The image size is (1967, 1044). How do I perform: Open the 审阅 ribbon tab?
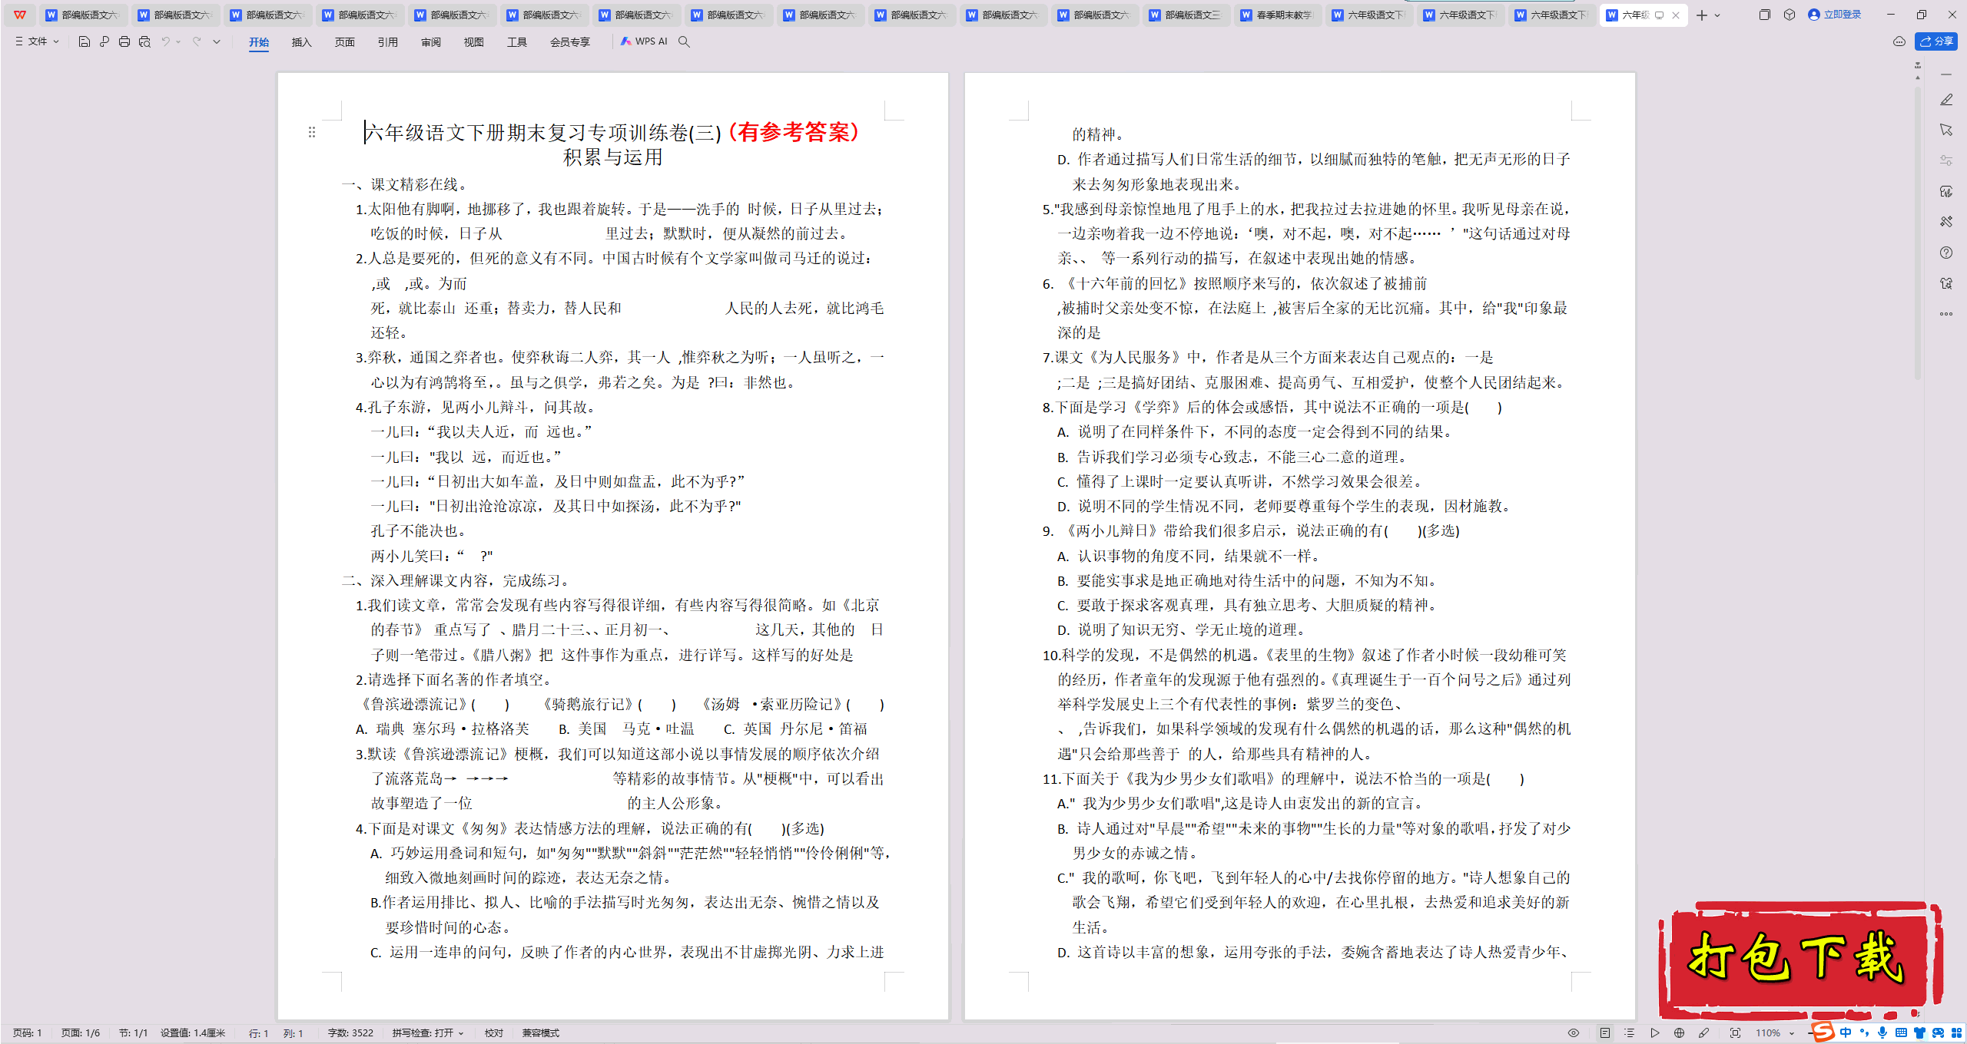(431, 42)
